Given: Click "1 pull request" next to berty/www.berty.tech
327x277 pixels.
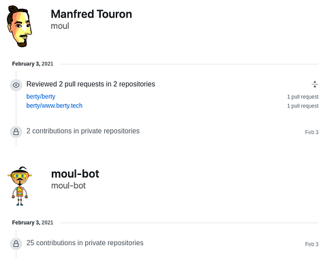Looking at the screenshot, I should 302,105.
